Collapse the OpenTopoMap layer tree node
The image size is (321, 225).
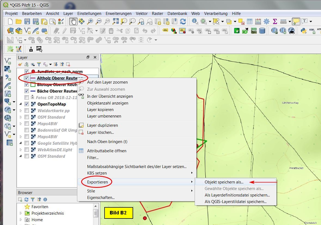coord(21,104)
